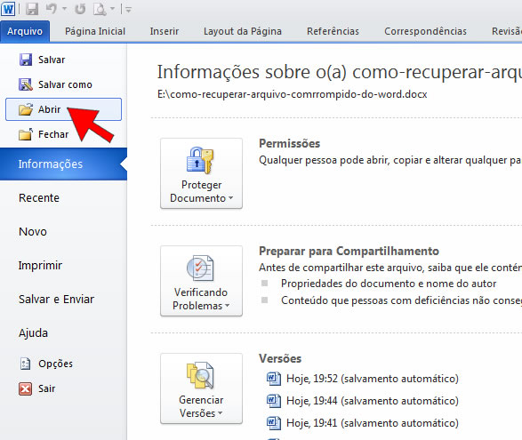Open the 19:52 autosaved version
This screenshot has height=440, width=522.
pos(363,379)
